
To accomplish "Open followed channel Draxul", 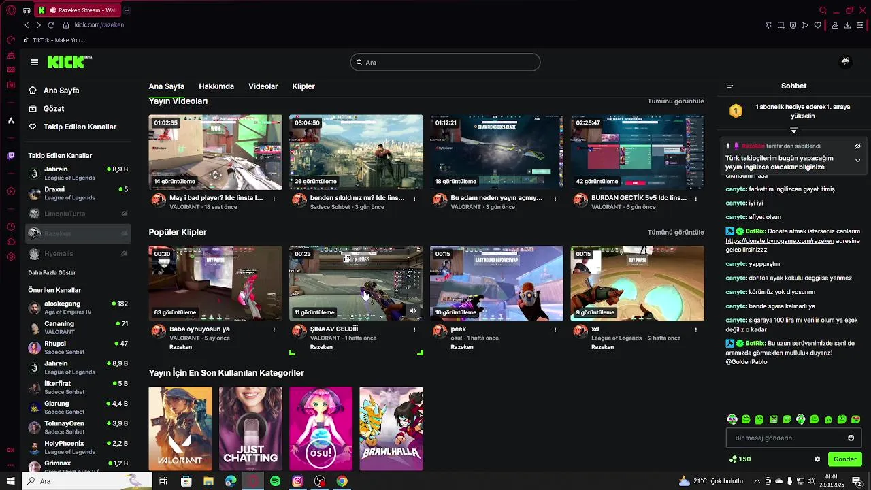I will (78, 193).
